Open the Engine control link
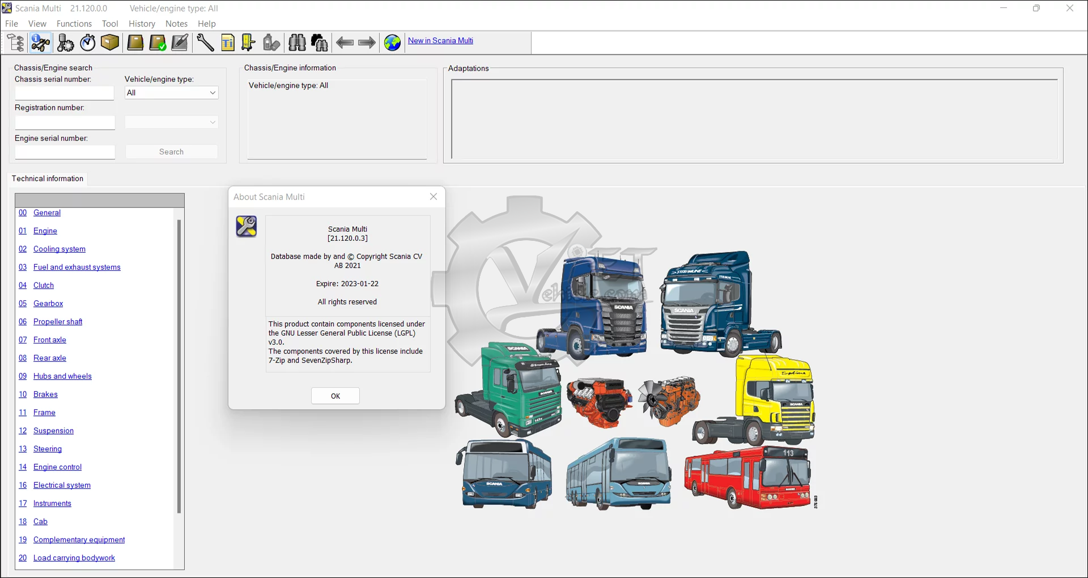This screenshot has width=1088, height=578. tap(57, 466)
